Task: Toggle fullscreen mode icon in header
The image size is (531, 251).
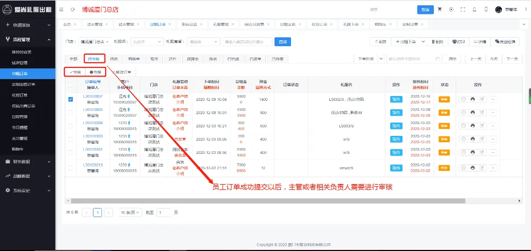Action: (463, 10)
